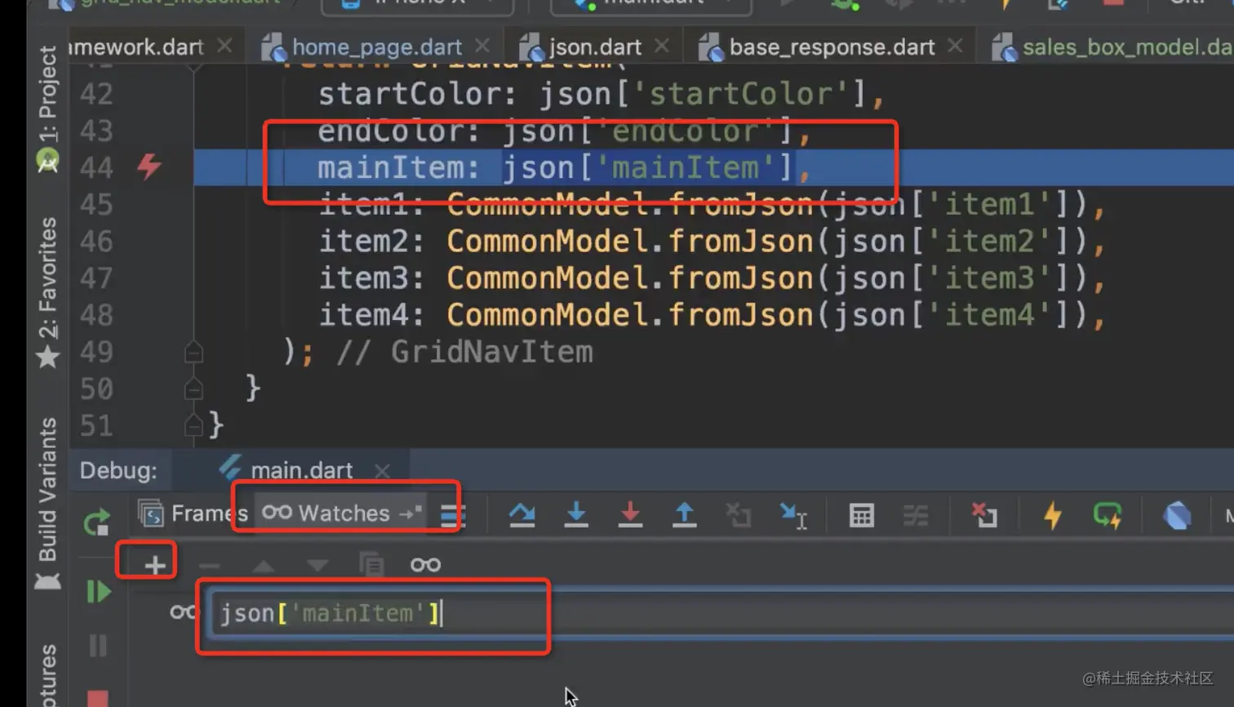Close the json.dart tab
Screen dimensions: 1234x707
pos(662,47)
